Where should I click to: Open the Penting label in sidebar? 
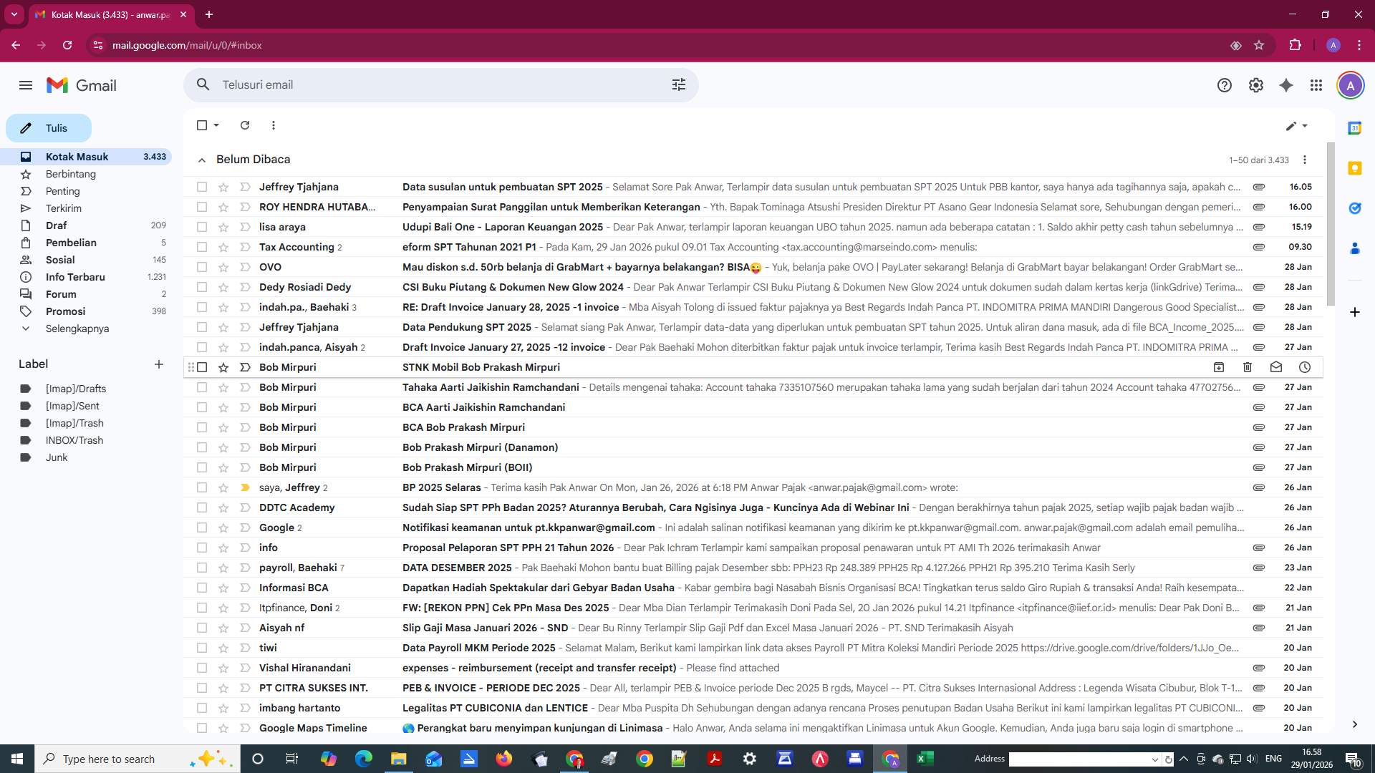63,191
